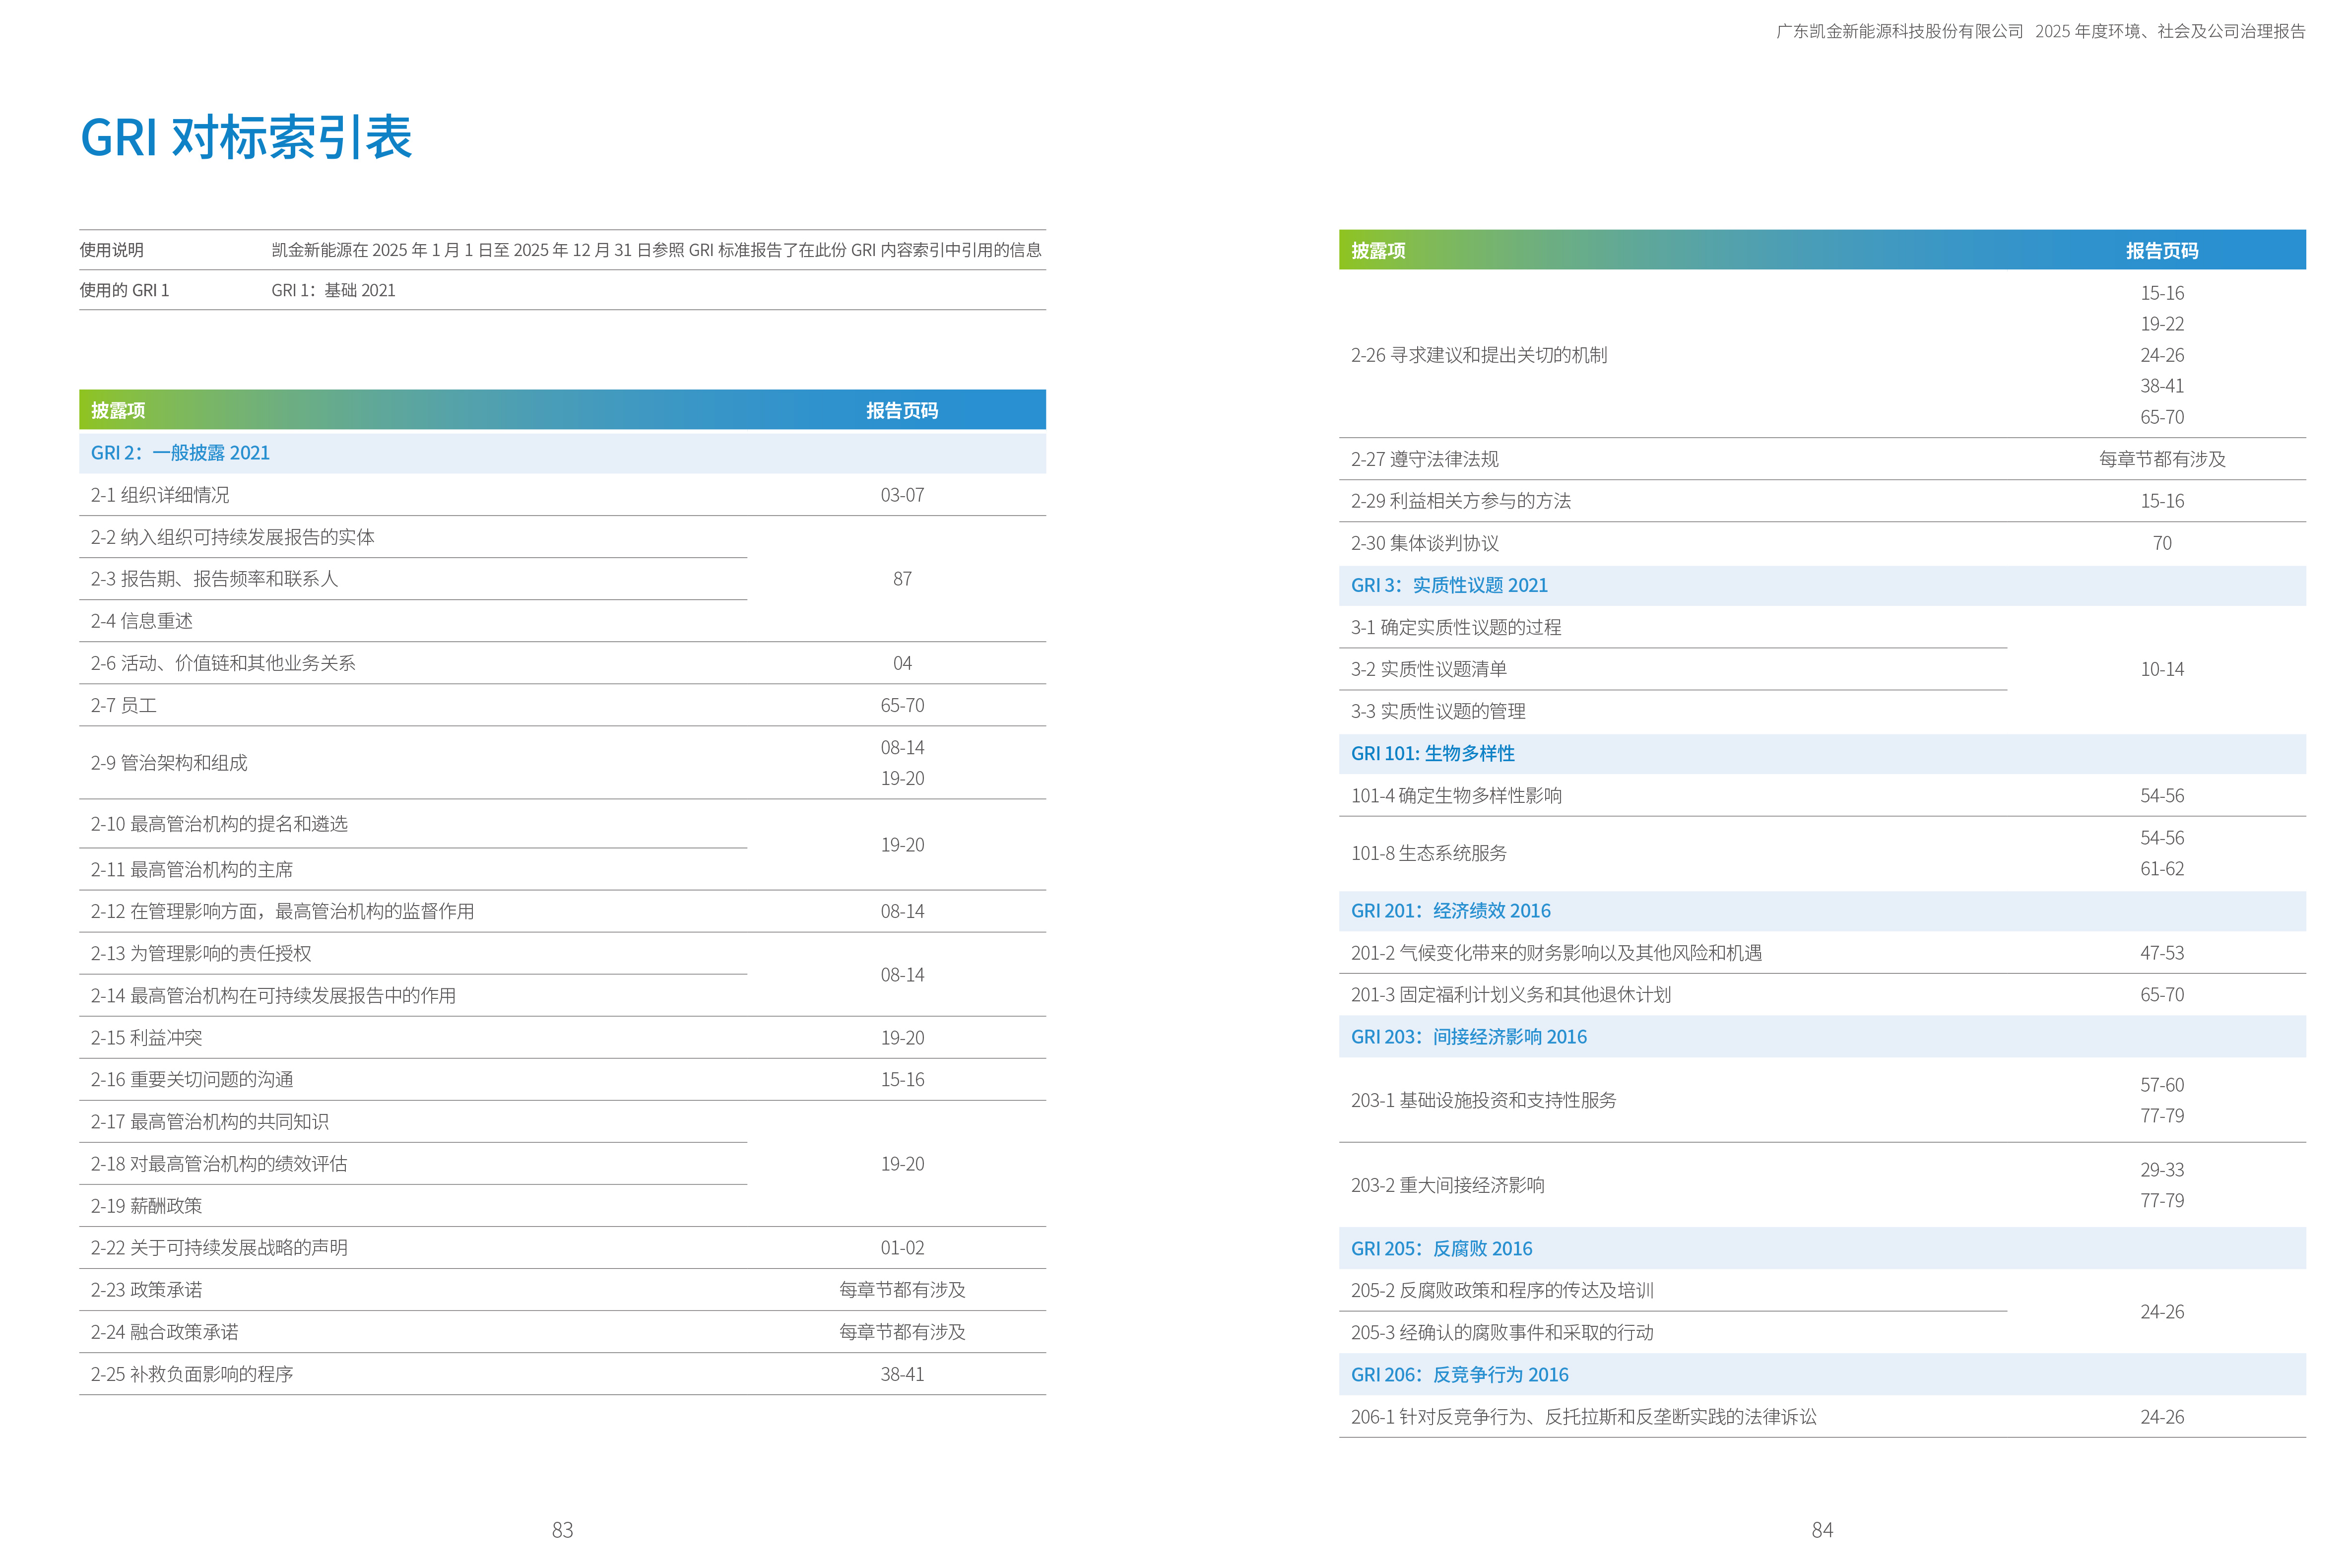Screen dimensions: 2348x1568
Task: Click '2-6 活动、价值链和其他业务关系'
Action: [x=223, y=663]
